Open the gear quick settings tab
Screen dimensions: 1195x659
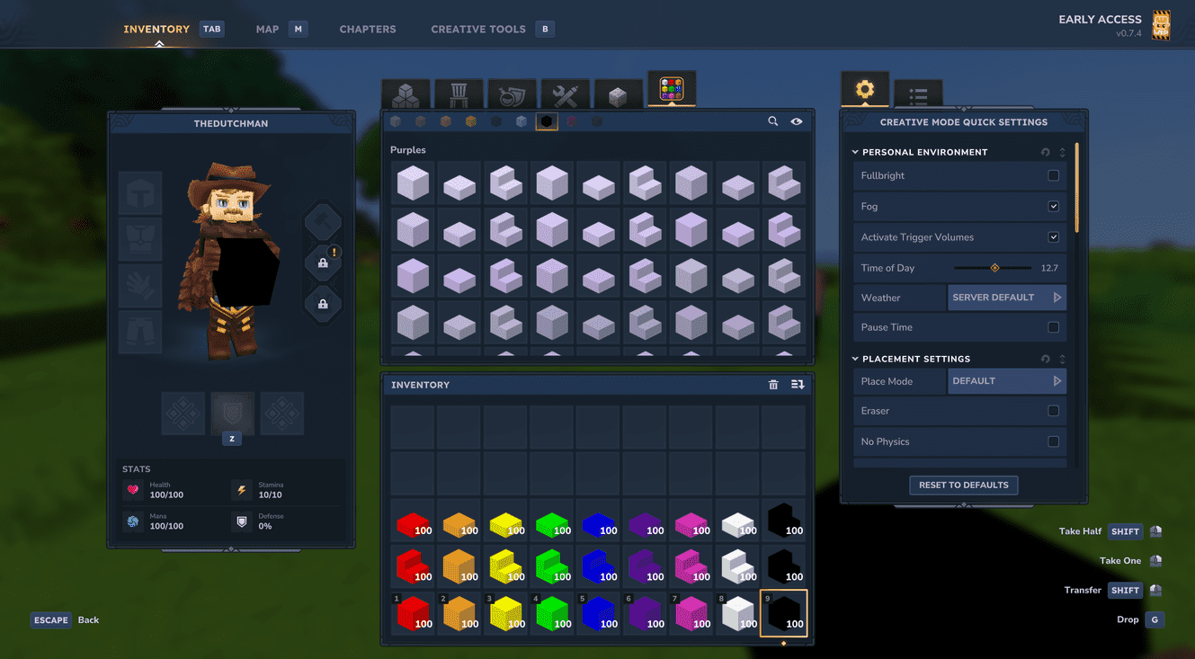point(865,89)
